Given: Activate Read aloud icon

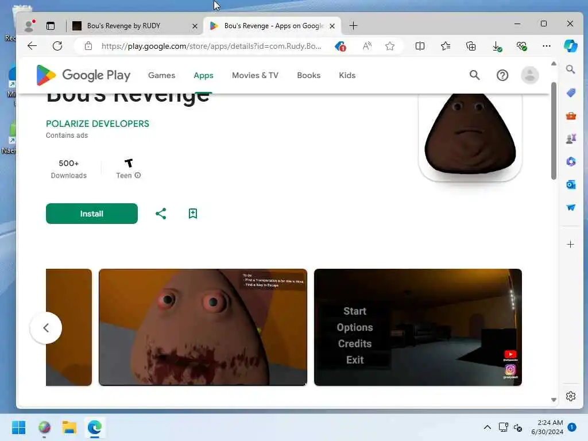Looking at the screenshot, I should (x=367, y=46).
